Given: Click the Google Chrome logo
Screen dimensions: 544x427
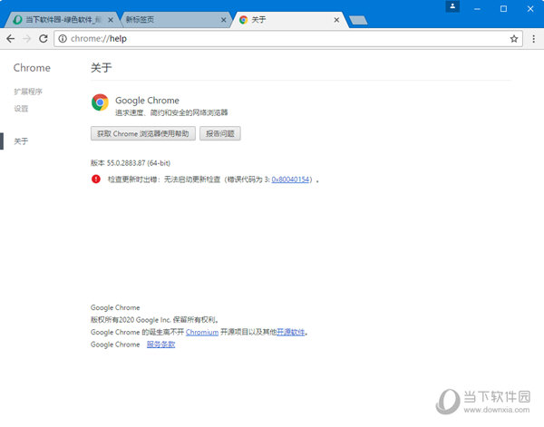Looking at the screenshot, I should pos(100,102).
